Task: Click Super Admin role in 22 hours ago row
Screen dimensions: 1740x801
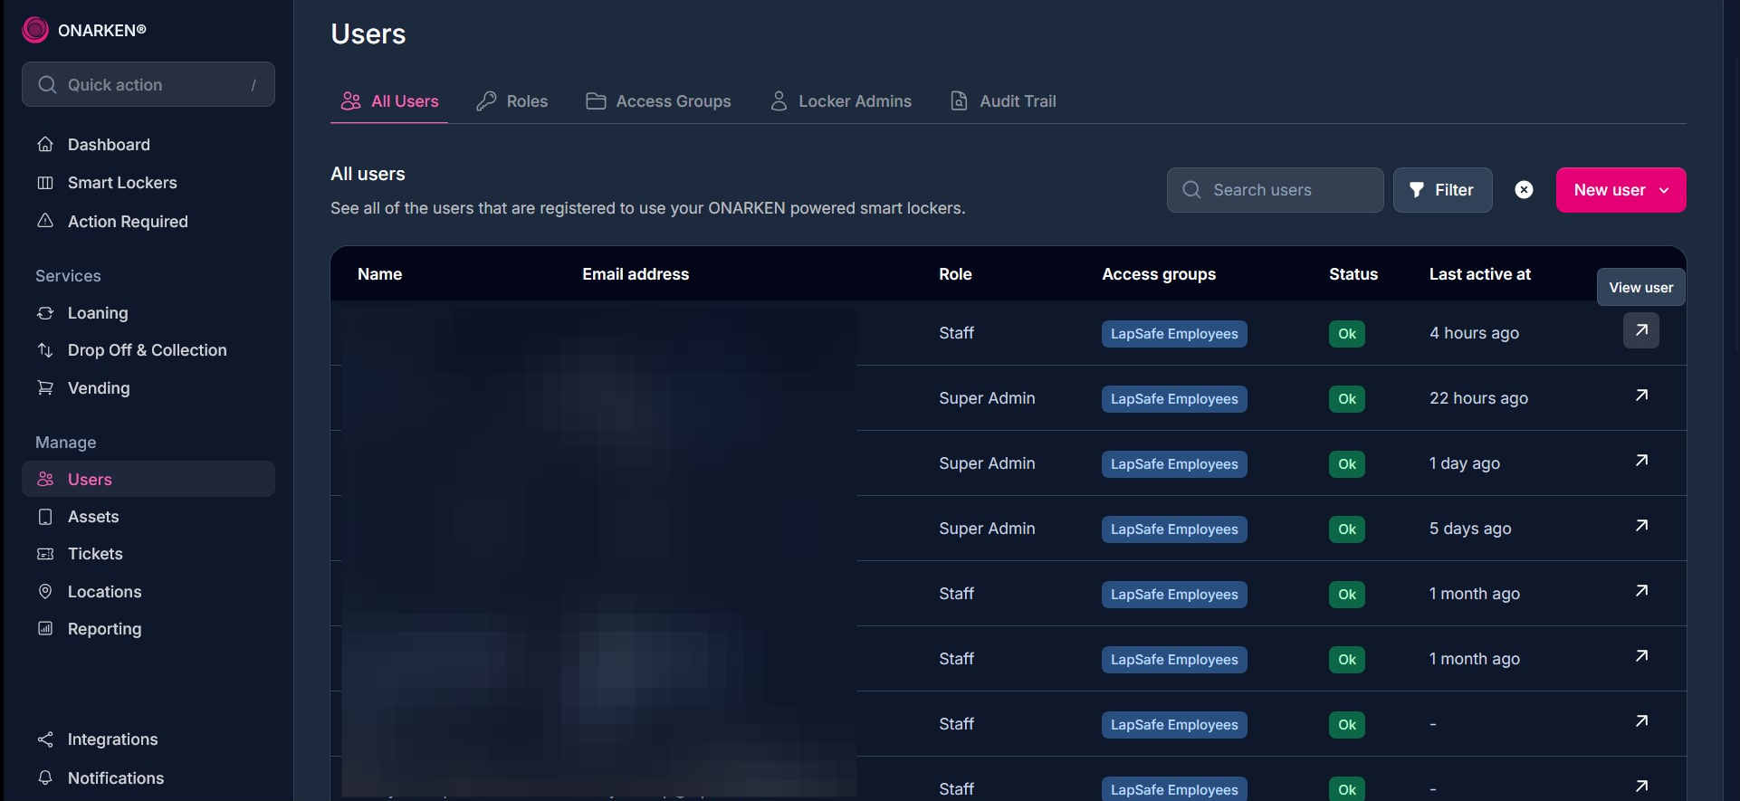Action: [x=987, y=398]
